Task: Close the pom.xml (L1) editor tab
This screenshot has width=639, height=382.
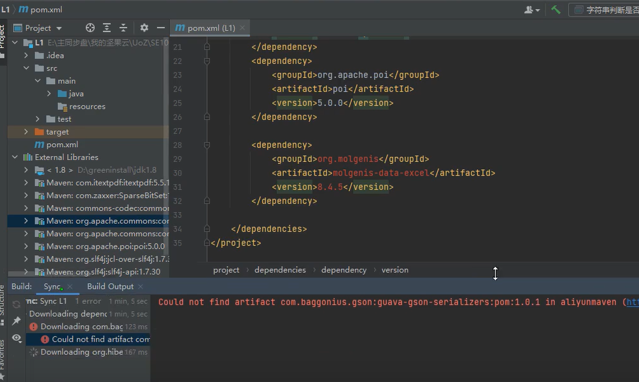Action: point(243,28)
